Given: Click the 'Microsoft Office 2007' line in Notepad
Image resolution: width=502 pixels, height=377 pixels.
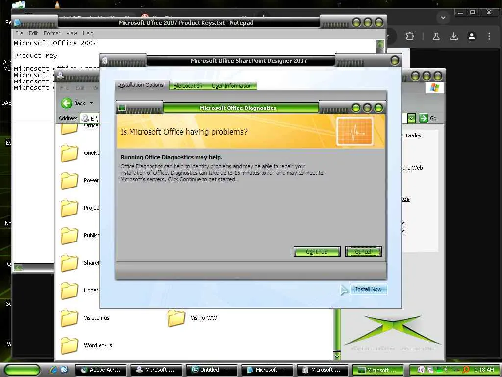Looking at the screenshot, I should 55,43.
